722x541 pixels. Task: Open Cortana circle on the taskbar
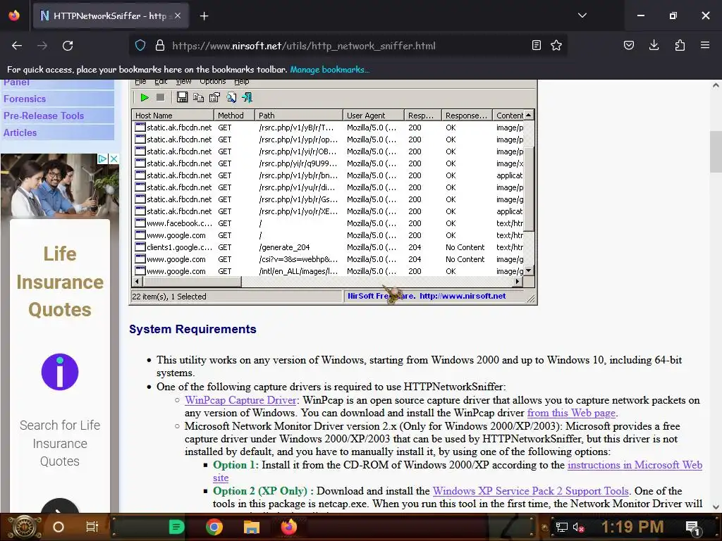(x=59, y=527)
